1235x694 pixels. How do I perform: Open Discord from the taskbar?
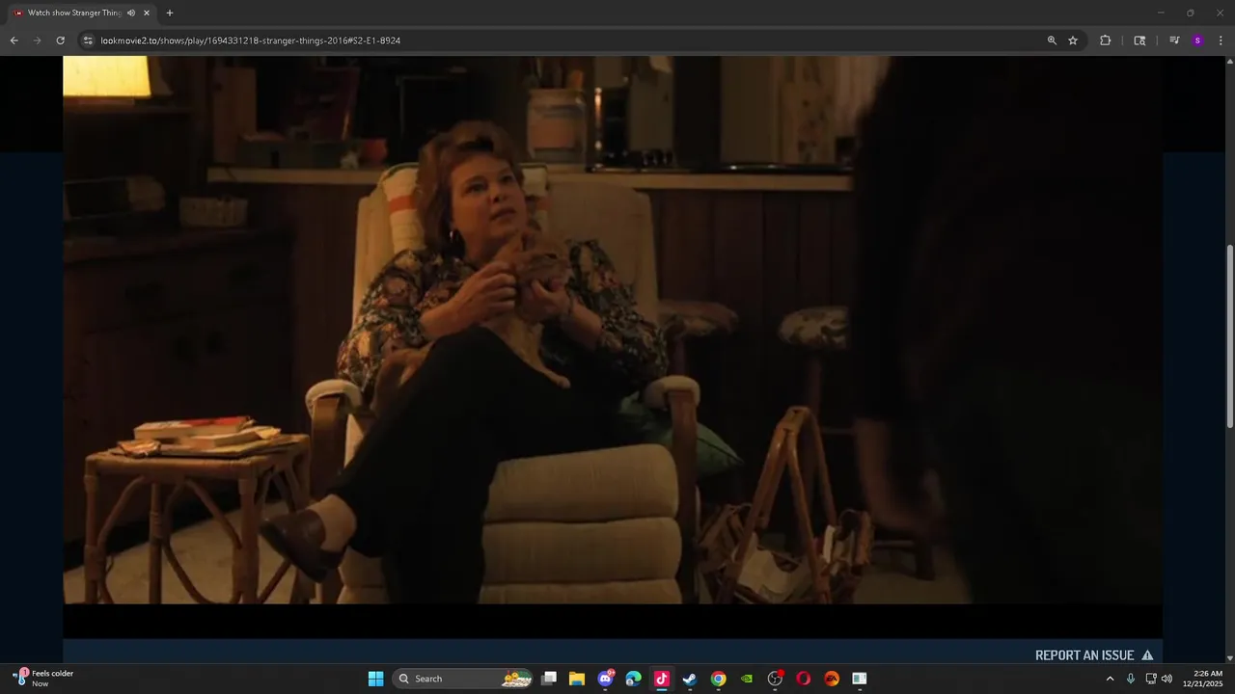point(606,679)
